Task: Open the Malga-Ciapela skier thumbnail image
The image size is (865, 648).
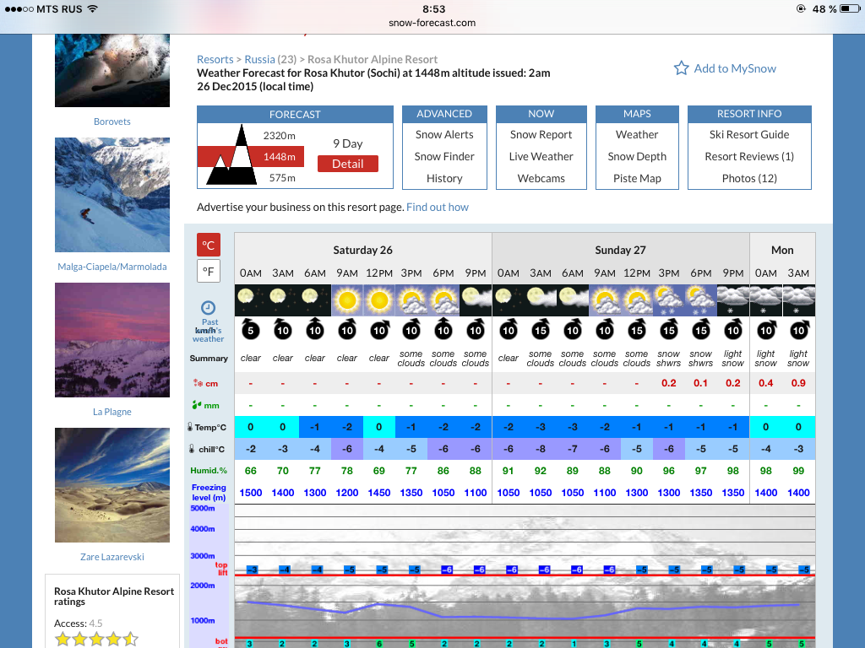Action: 112,195
